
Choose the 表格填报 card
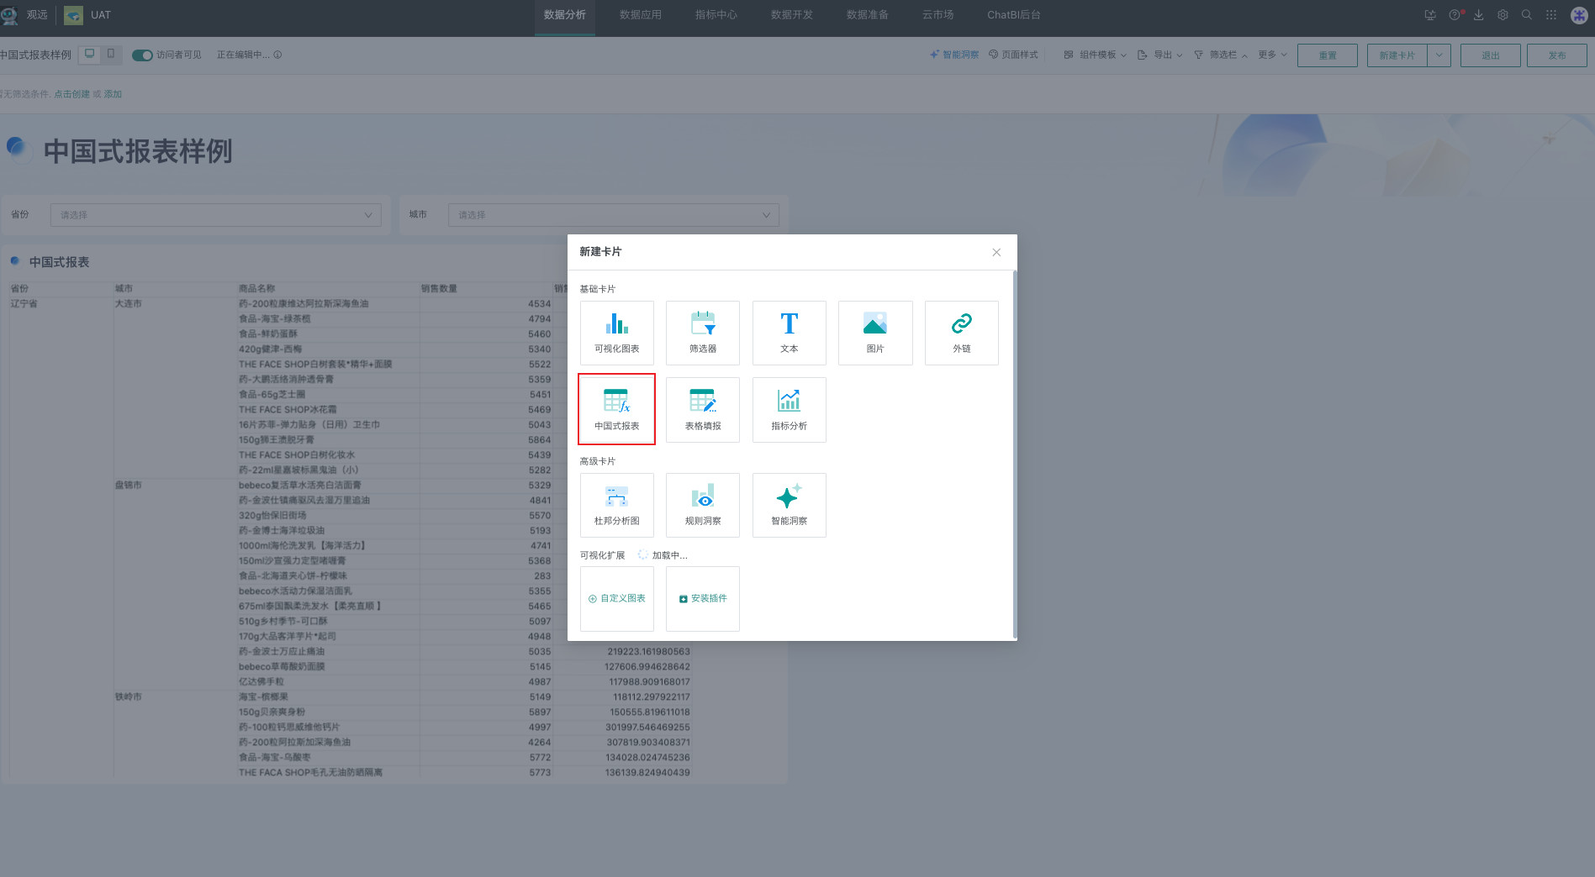(702, 409)
